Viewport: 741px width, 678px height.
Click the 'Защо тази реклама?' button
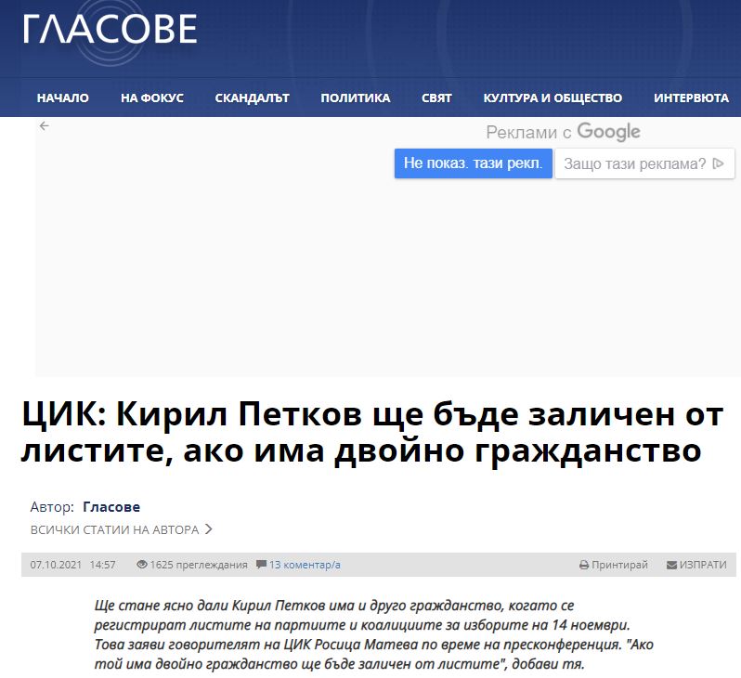tap(644, 164)
